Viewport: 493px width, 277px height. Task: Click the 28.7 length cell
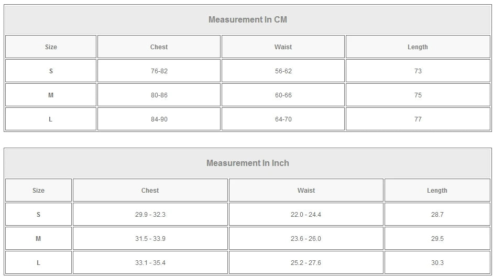(437, 215)
